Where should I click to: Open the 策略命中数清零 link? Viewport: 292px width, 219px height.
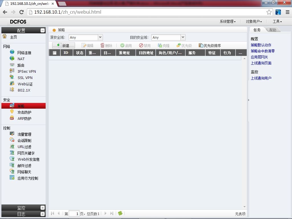click(263, 51)
